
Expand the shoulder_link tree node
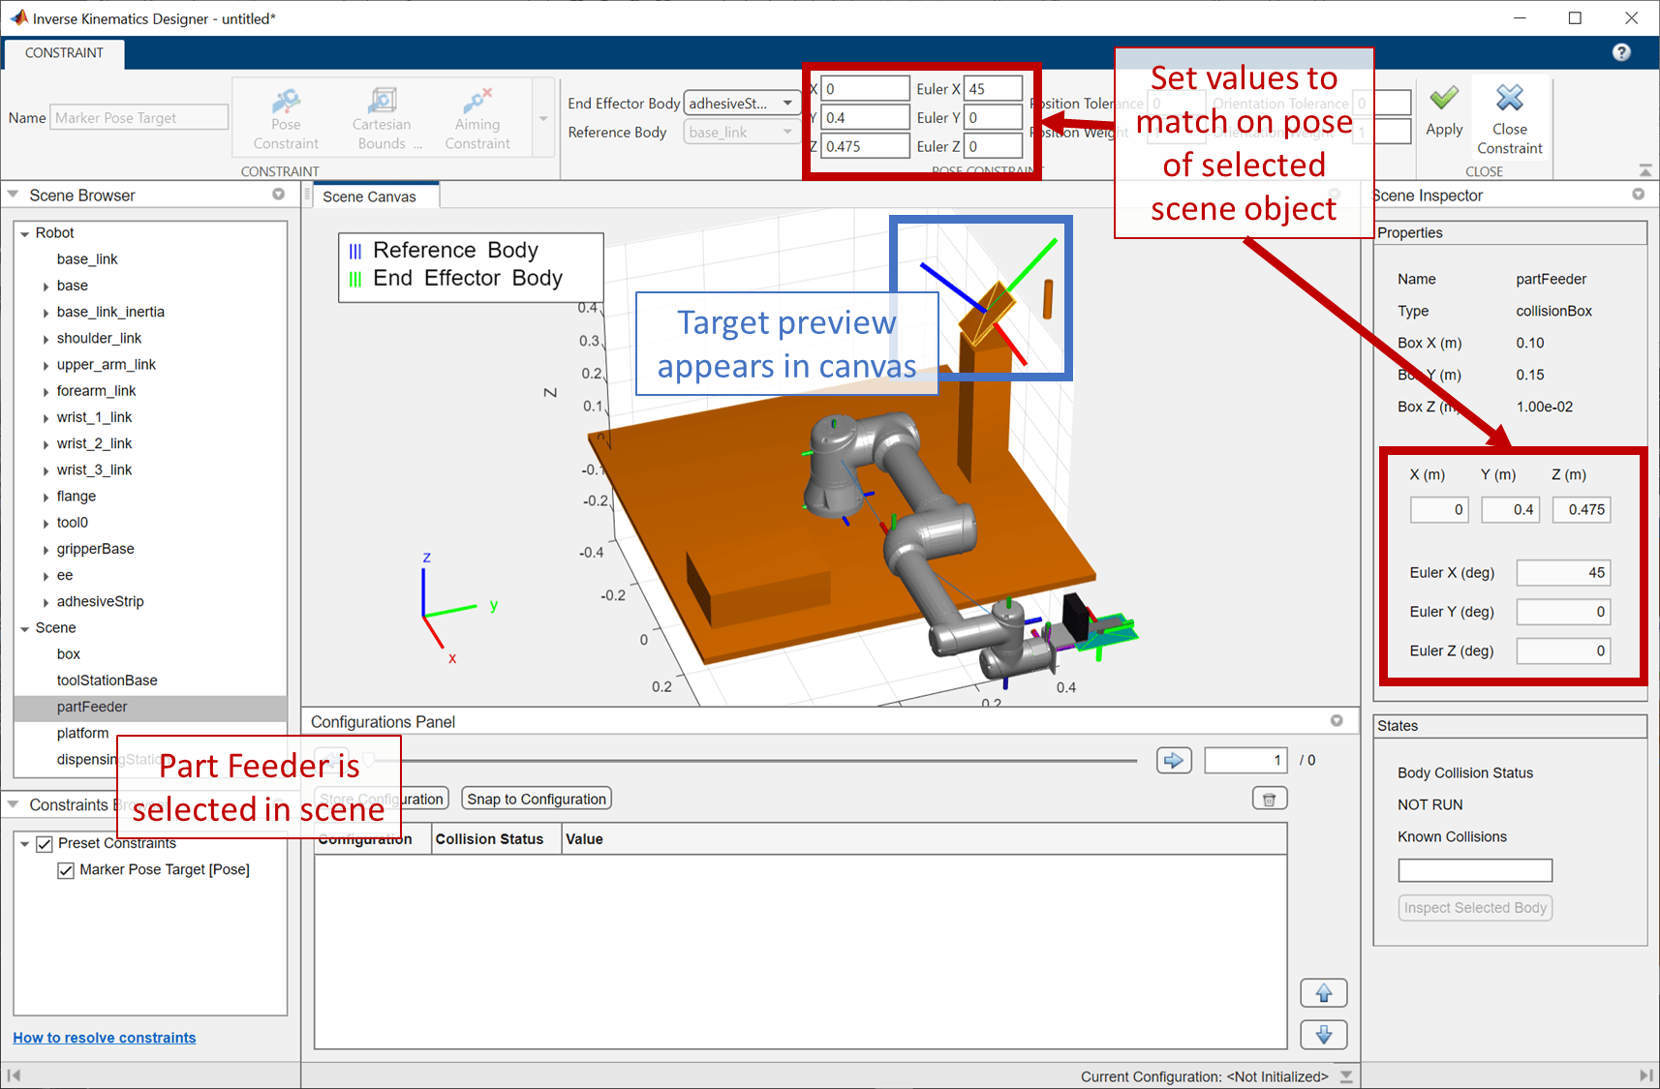pos(46,339)
